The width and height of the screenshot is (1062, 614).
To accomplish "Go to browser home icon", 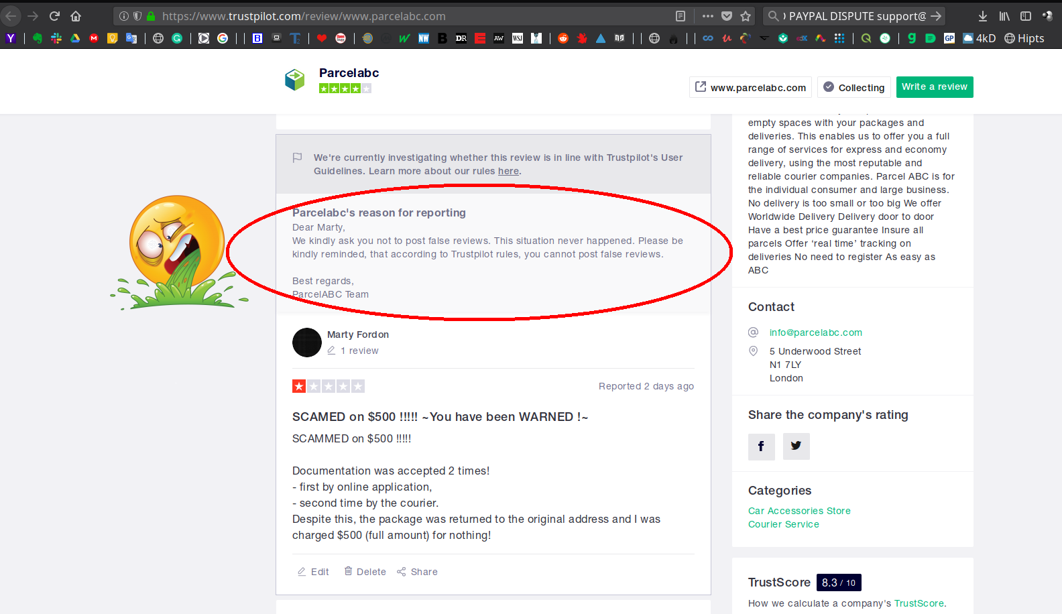I will [76, 16].
